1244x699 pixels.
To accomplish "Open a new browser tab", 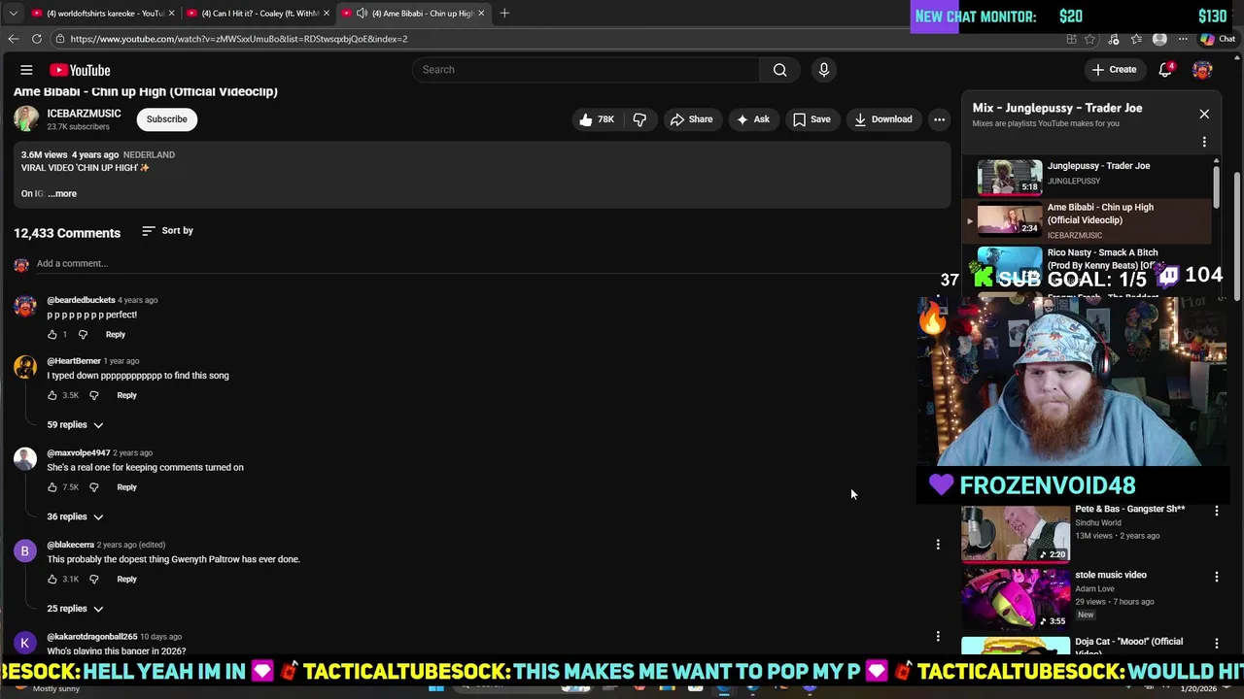I will pyautogui.click(x=504, y=14).
